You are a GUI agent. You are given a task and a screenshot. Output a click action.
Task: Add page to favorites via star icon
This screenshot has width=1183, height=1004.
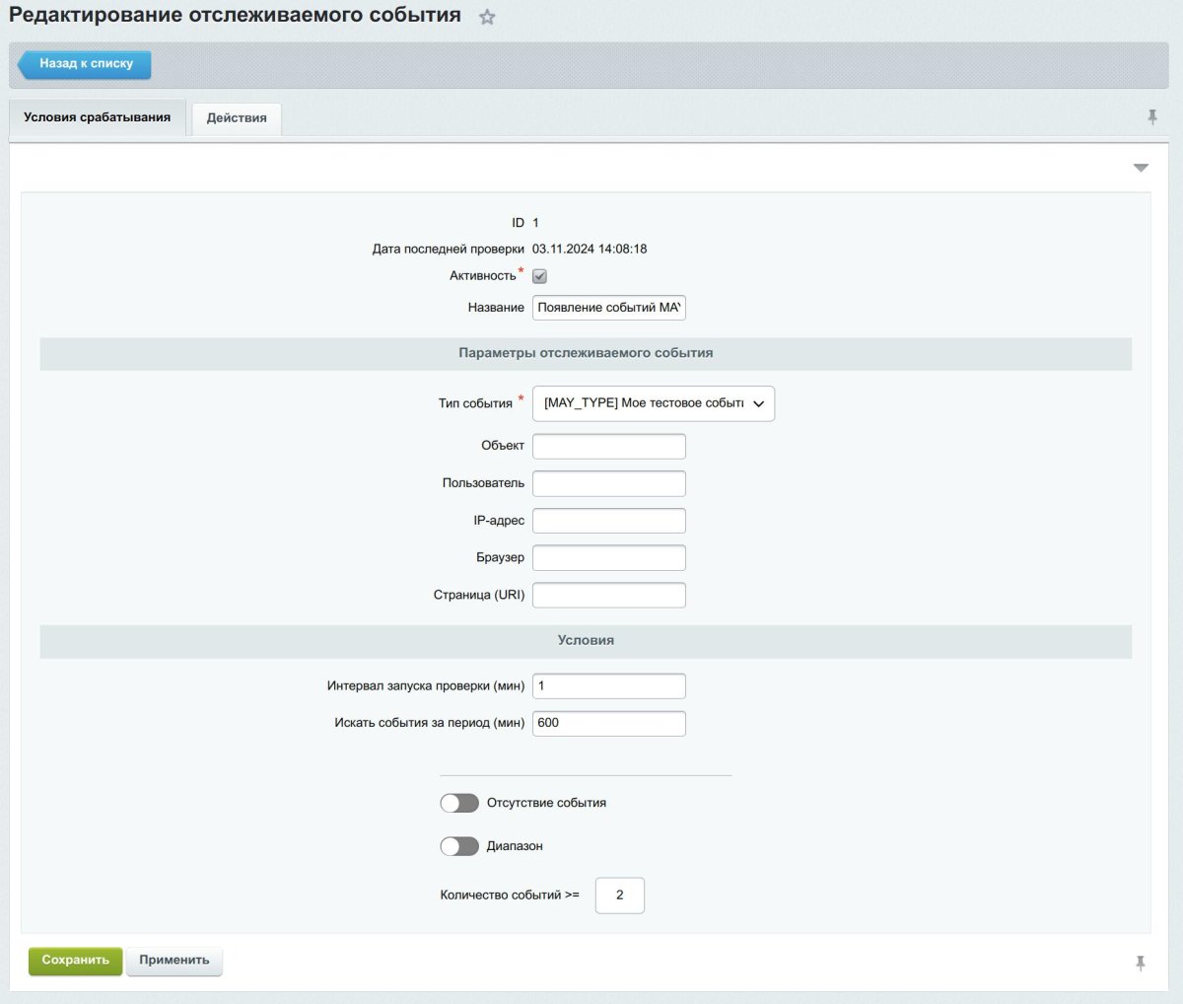point(486,17)
